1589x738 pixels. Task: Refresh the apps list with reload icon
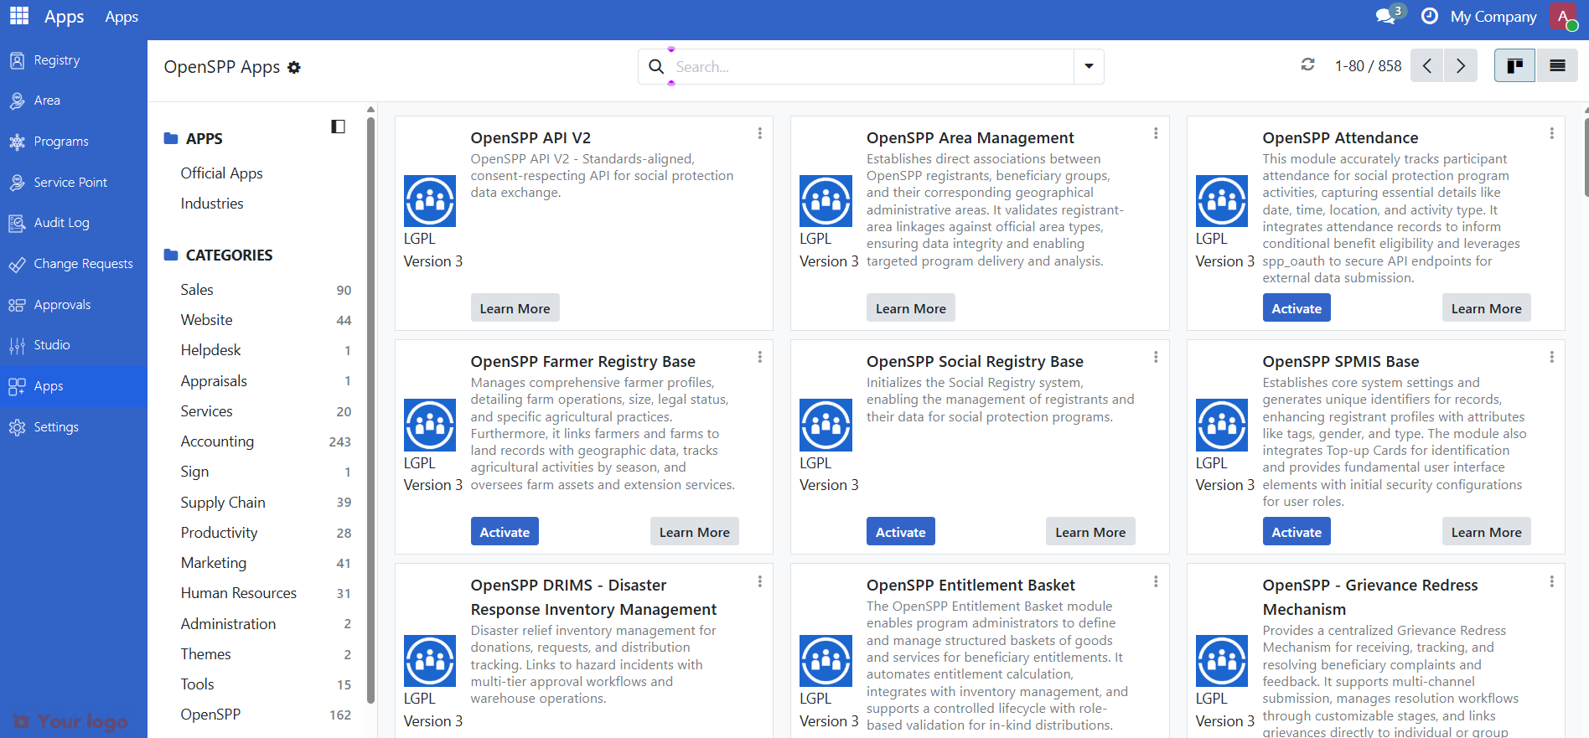1307,65
